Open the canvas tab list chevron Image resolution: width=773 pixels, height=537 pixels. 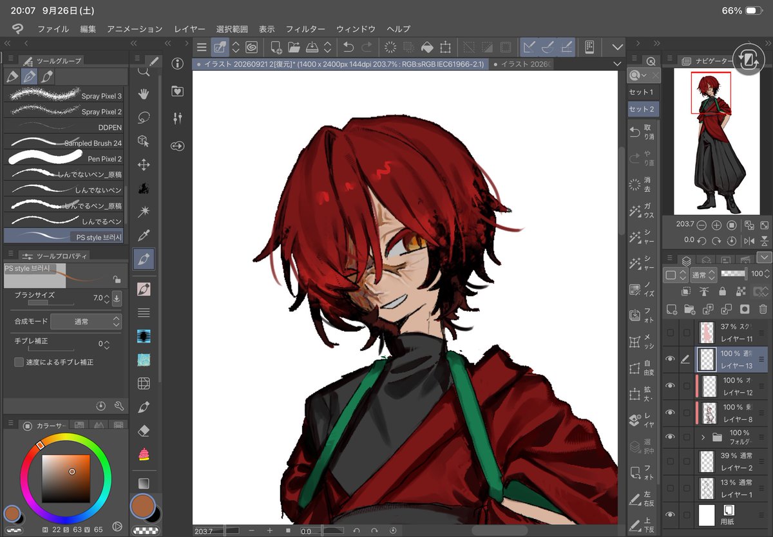coord(617,64)
